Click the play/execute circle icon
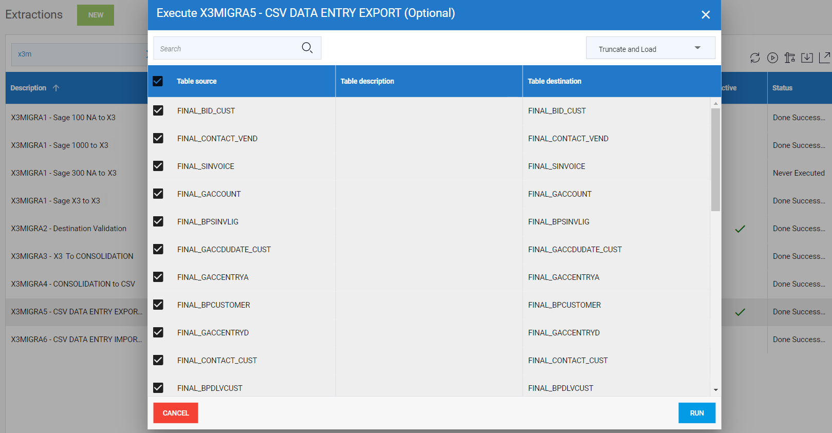Screen dimensions: 832x433 772,58
